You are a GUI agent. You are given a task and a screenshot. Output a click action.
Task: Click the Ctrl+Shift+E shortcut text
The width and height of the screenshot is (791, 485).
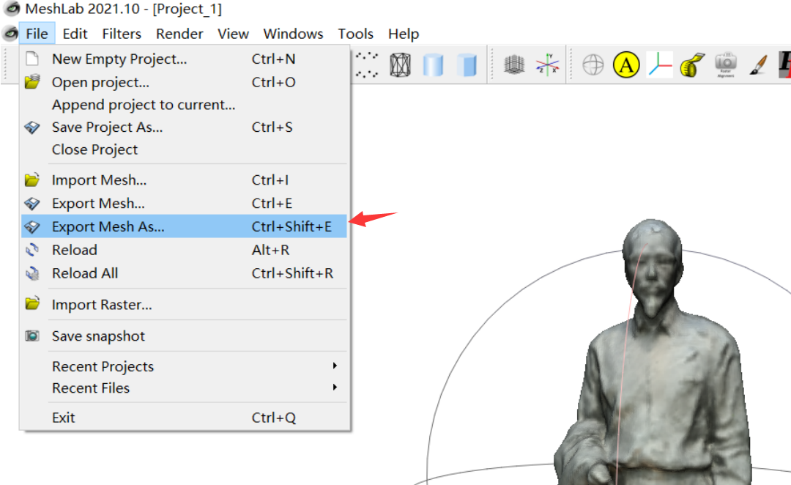291,226
